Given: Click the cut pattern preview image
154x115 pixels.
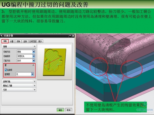Looking at the screenshot, I should coord(55,62).
